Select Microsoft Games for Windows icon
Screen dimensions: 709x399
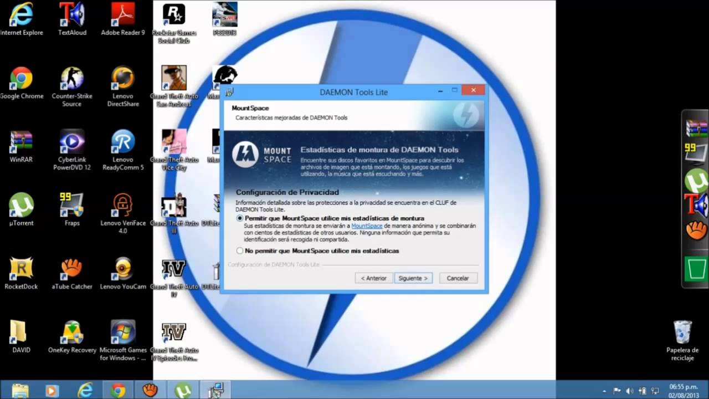point(123,340)
